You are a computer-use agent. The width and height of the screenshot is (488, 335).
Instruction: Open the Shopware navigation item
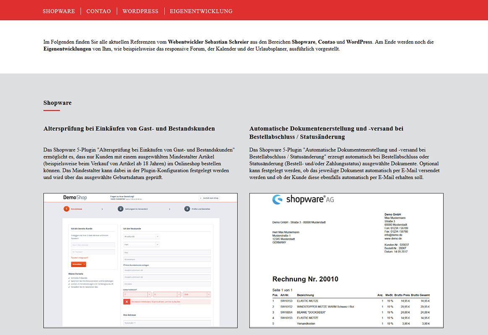59,11
